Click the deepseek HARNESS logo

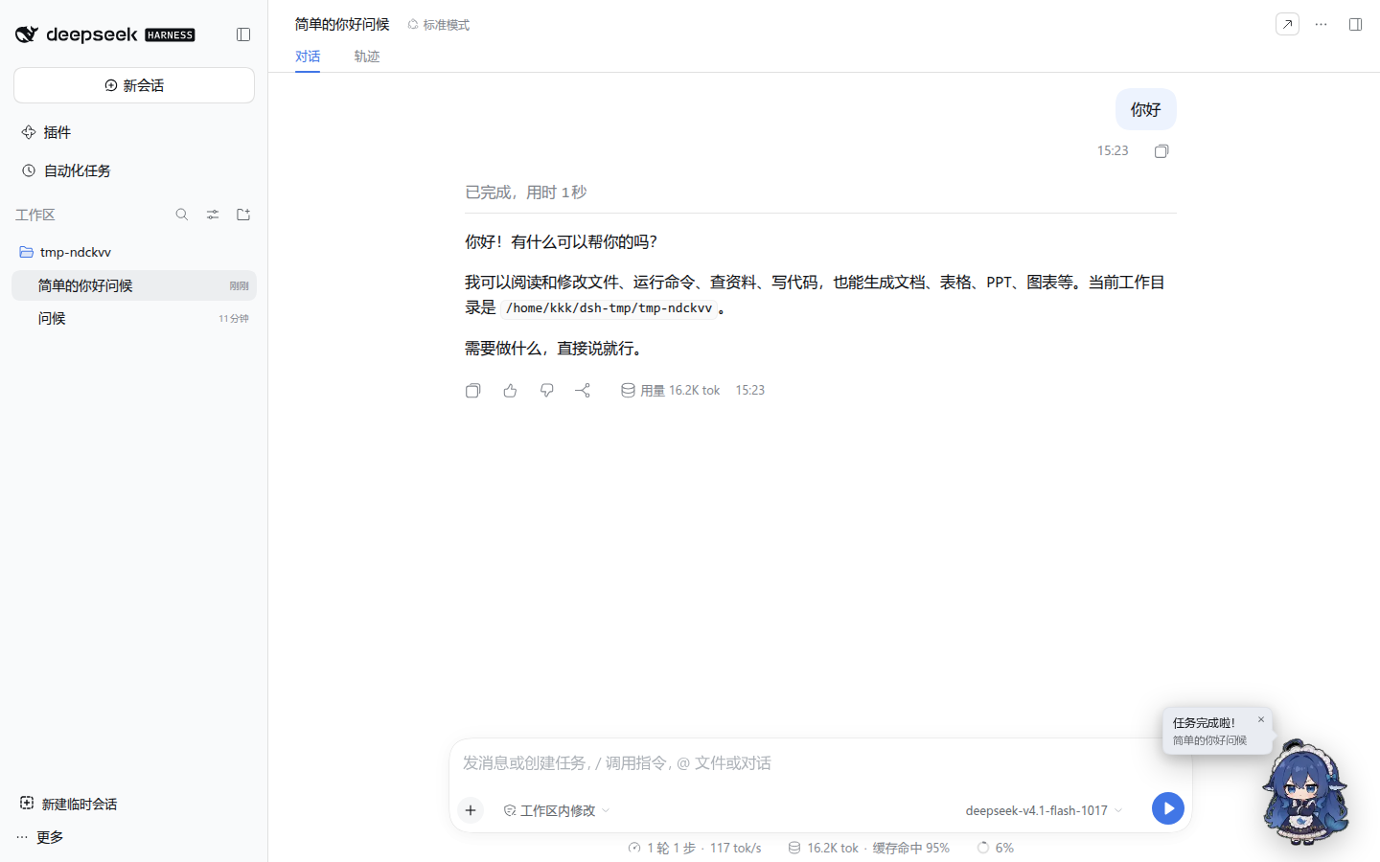105,34
